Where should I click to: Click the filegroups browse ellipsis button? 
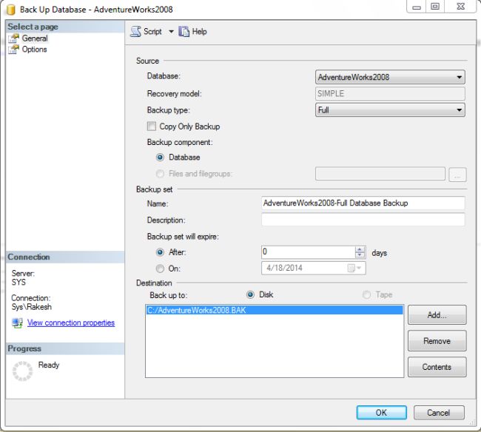[x=457, y=175]
